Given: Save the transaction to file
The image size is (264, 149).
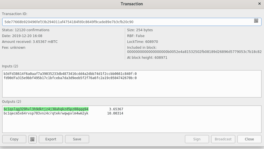Looking at the screenshot, I should pos(77,139).
